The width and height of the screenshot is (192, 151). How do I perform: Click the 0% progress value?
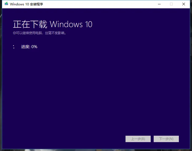tap(34, 47)
